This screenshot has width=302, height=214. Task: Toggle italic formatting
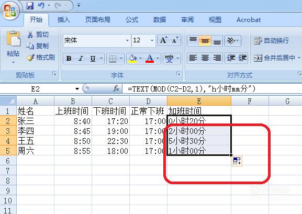[x=81, y=59]
